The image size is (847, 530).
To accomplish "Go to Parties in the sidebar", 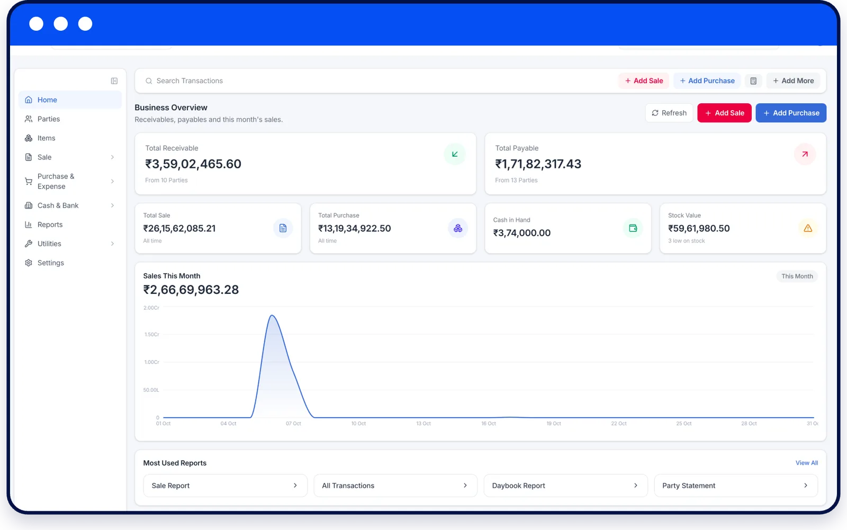I will 70,119.
